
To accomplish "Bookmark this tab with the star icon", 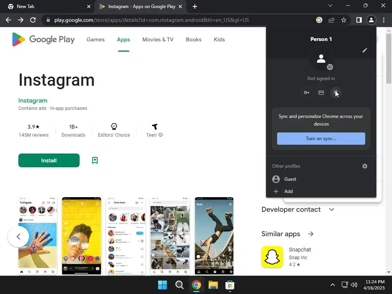I will click(344, 20).
